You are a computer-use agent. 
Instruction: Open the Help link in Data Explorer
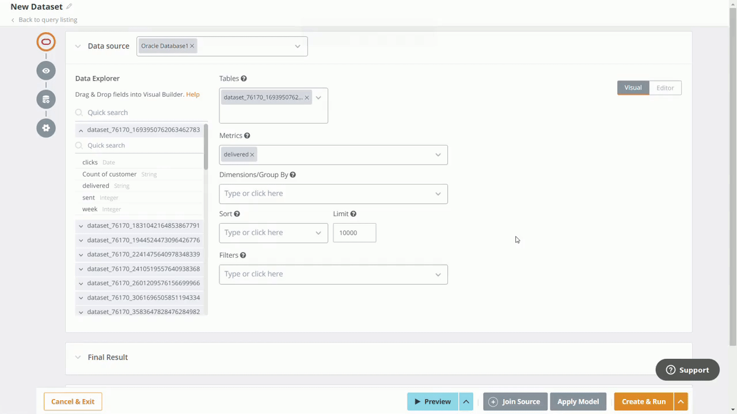[192, 94]
